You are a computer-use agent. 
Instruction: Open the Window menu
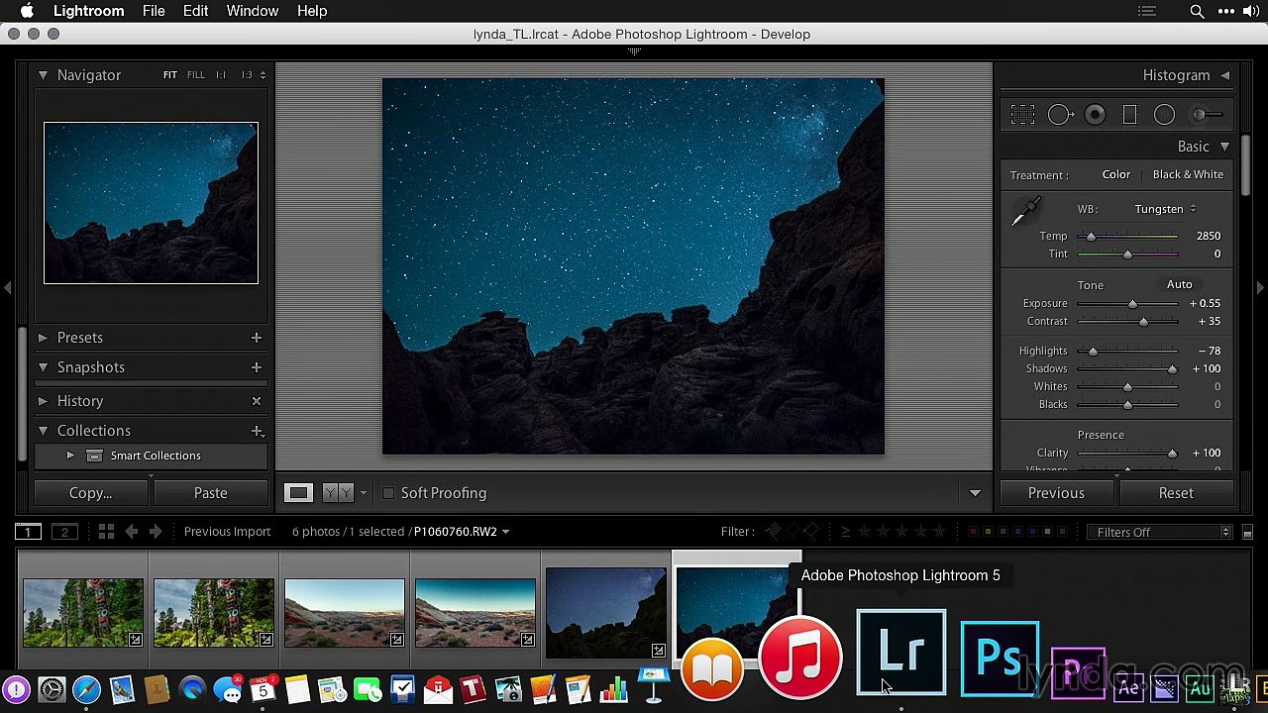(253, 11)
